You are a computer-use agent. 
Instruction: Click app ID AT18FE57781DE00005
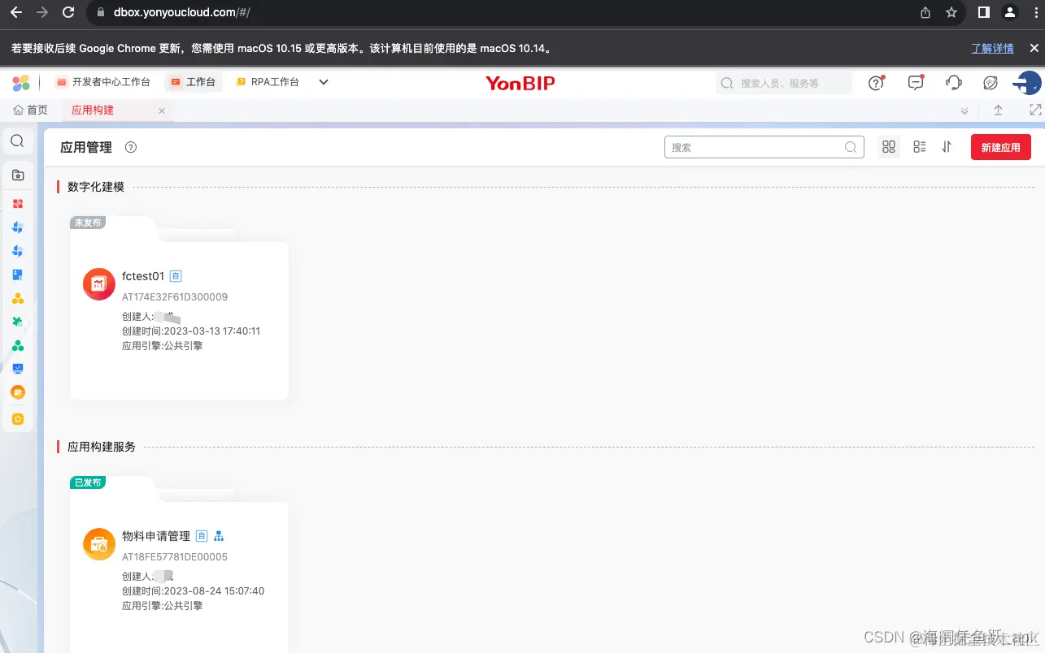(175, 557)
